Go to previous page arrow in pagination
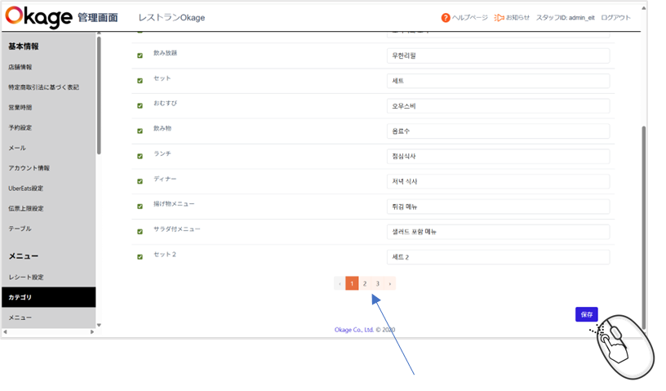This screenshot has height=391, width=666. coord(340,283)
